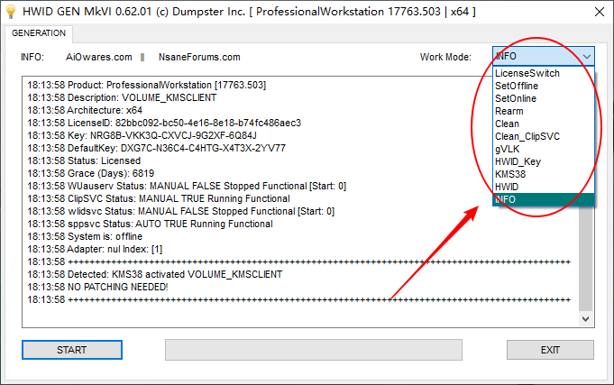Select the HWID mode entry

[544, 187]
